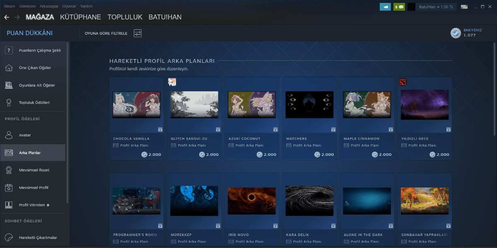Click the picture icon next to Arka Planlar

[9, 153]
